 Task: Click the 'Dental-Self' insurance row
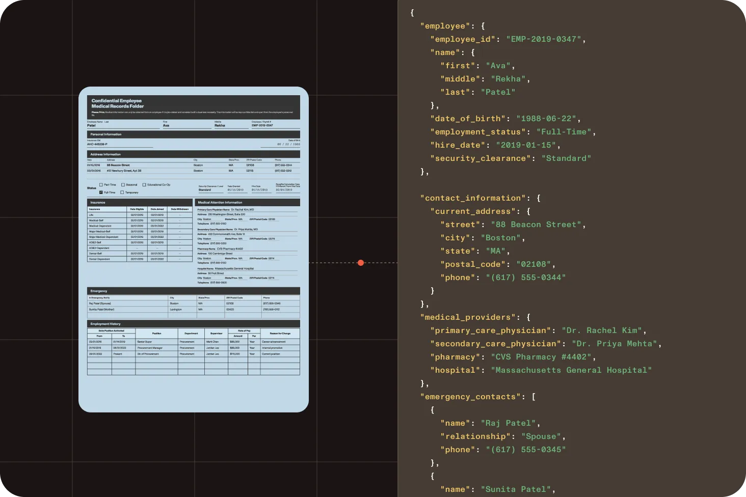(140, 253)
